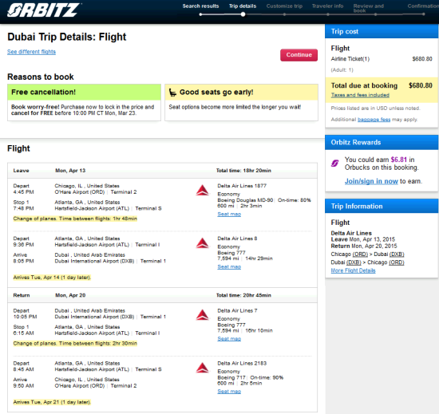The image size is (439, 414).
Task: Click the seat icon in Good seats go early
Action: click(172, 93)
